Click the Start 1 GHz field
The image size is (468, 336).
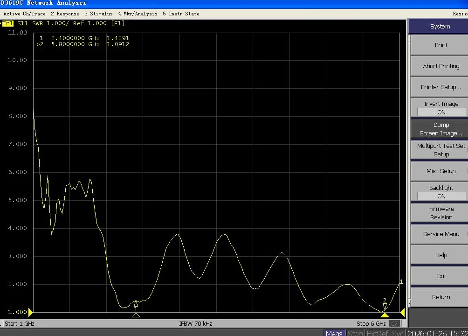20,323
